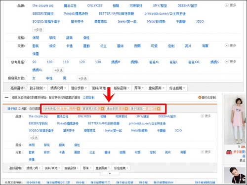
Task: Select ONLYKISS brand in the upper panel
Action: 95,5
